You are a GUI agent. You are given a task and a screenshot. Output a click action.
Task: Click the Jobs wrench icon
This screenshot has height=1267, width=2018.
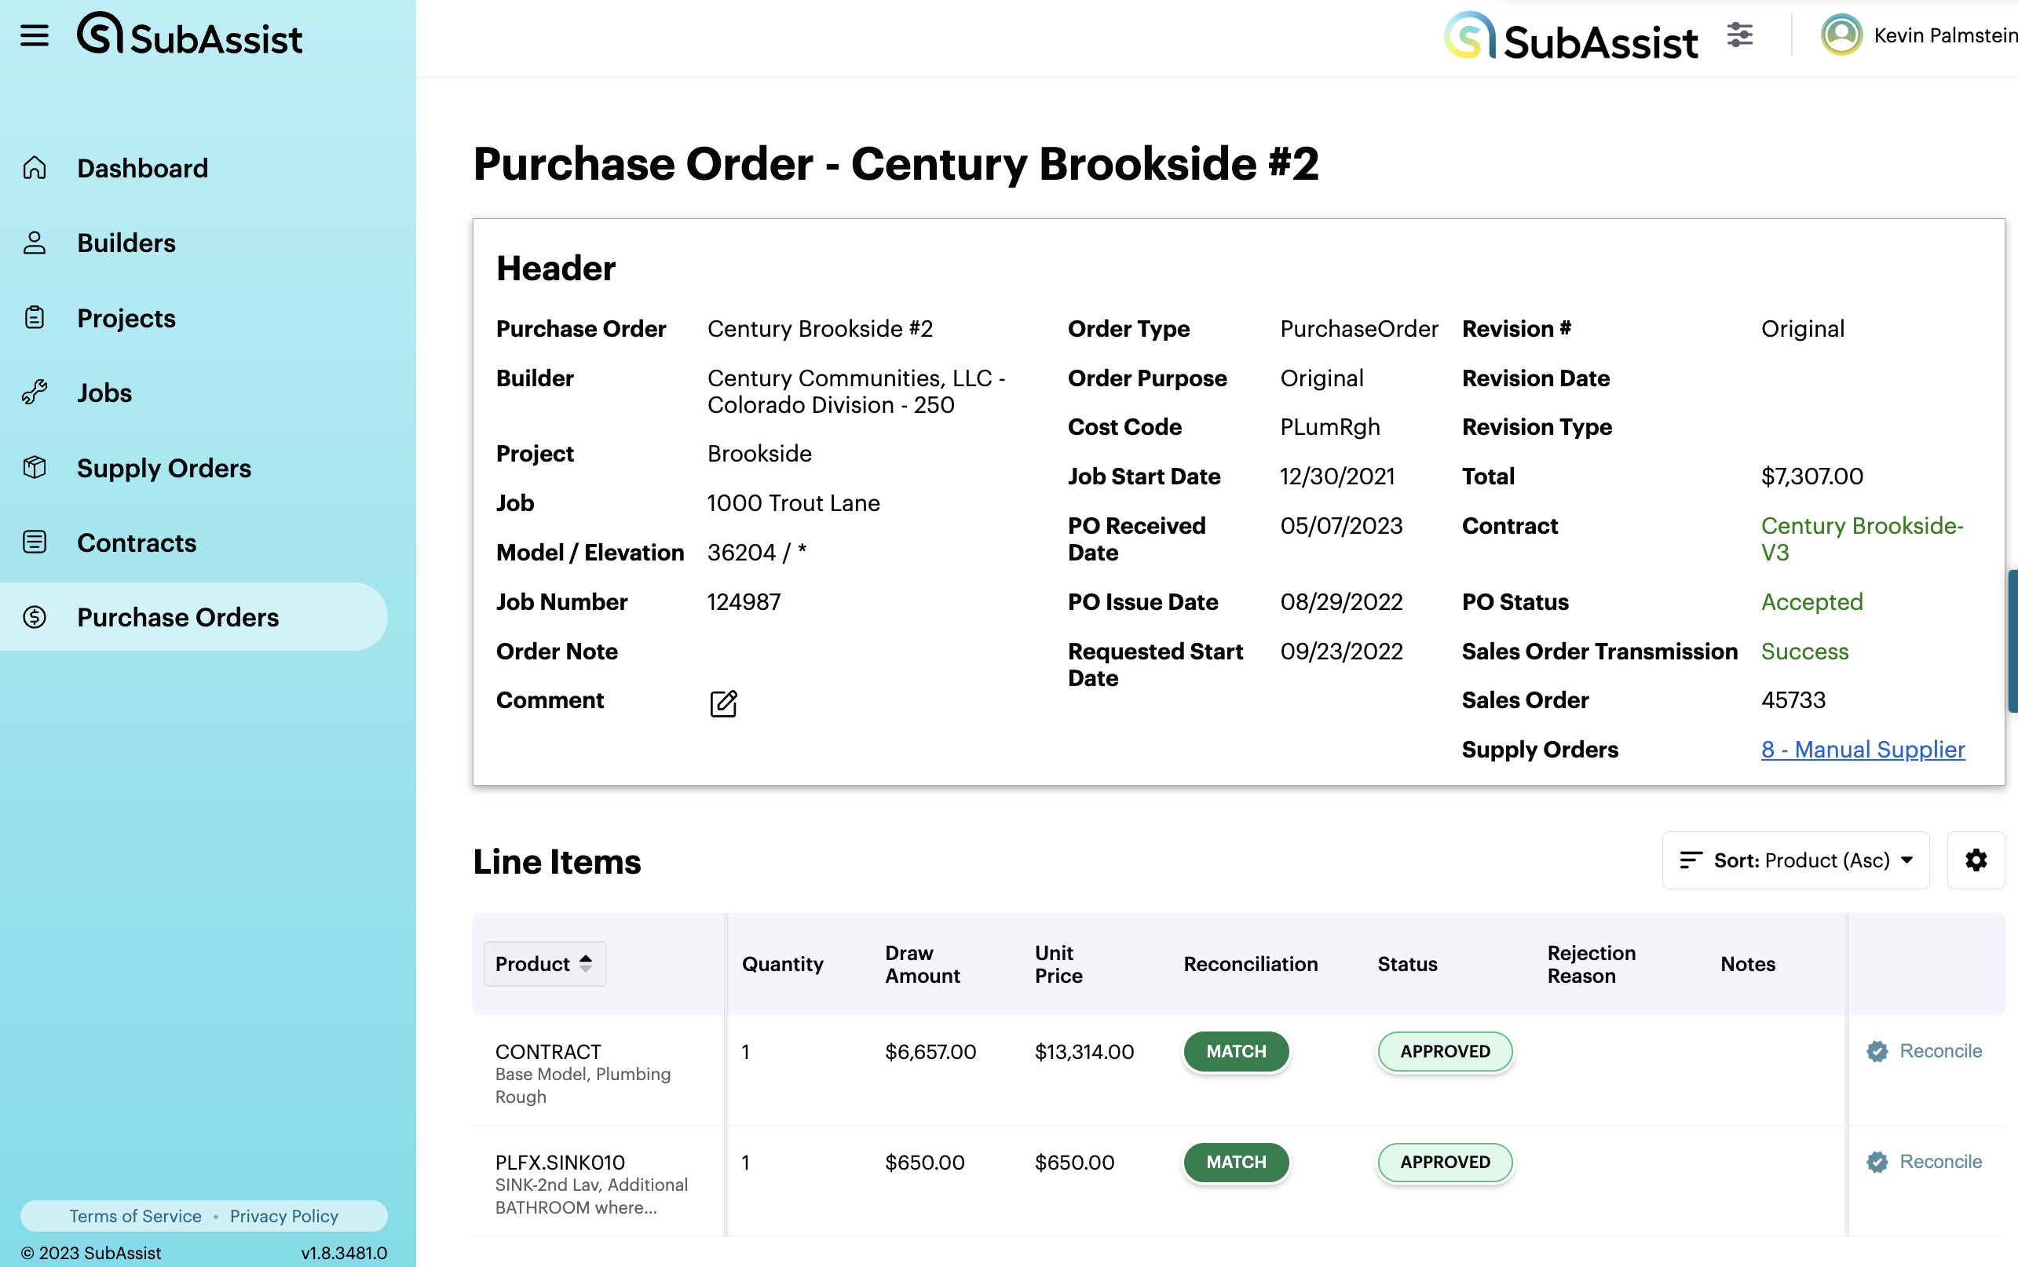point(35,393)
